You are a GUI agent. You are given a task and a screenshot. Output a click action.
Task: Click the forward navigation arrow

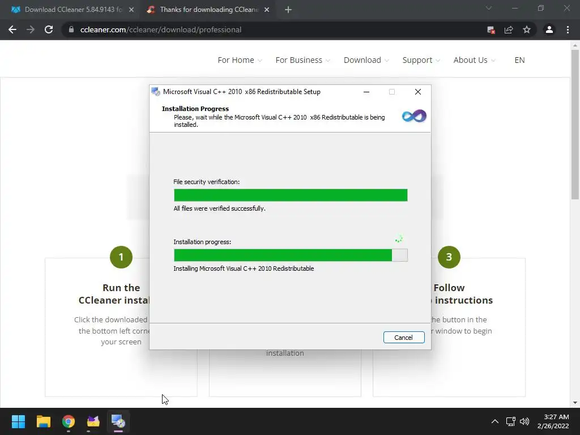coord(31,29)
